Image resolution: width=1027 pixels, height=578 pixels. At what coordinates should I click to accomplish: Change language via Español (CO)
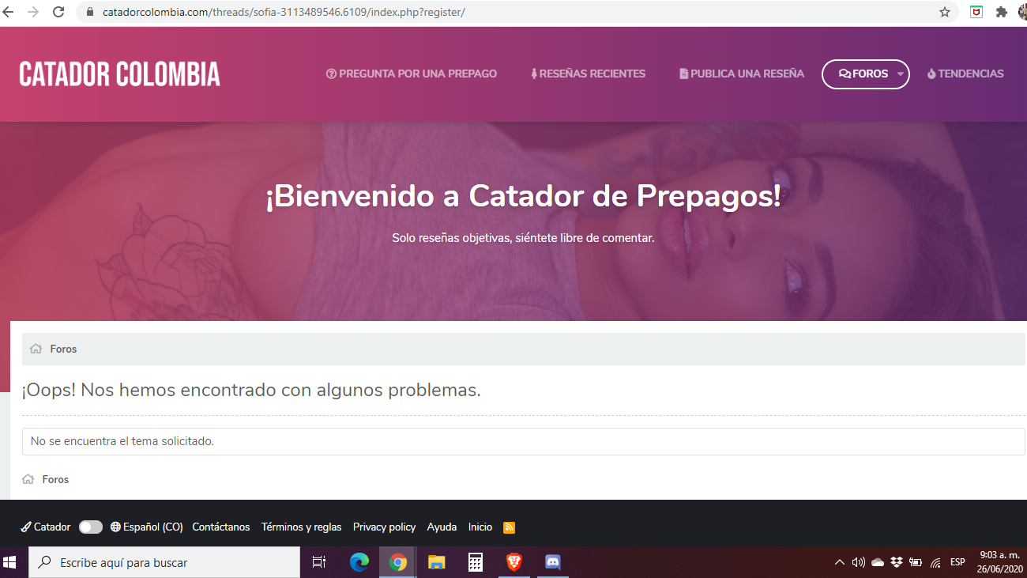pyautogui.click(x=147, y=527)
